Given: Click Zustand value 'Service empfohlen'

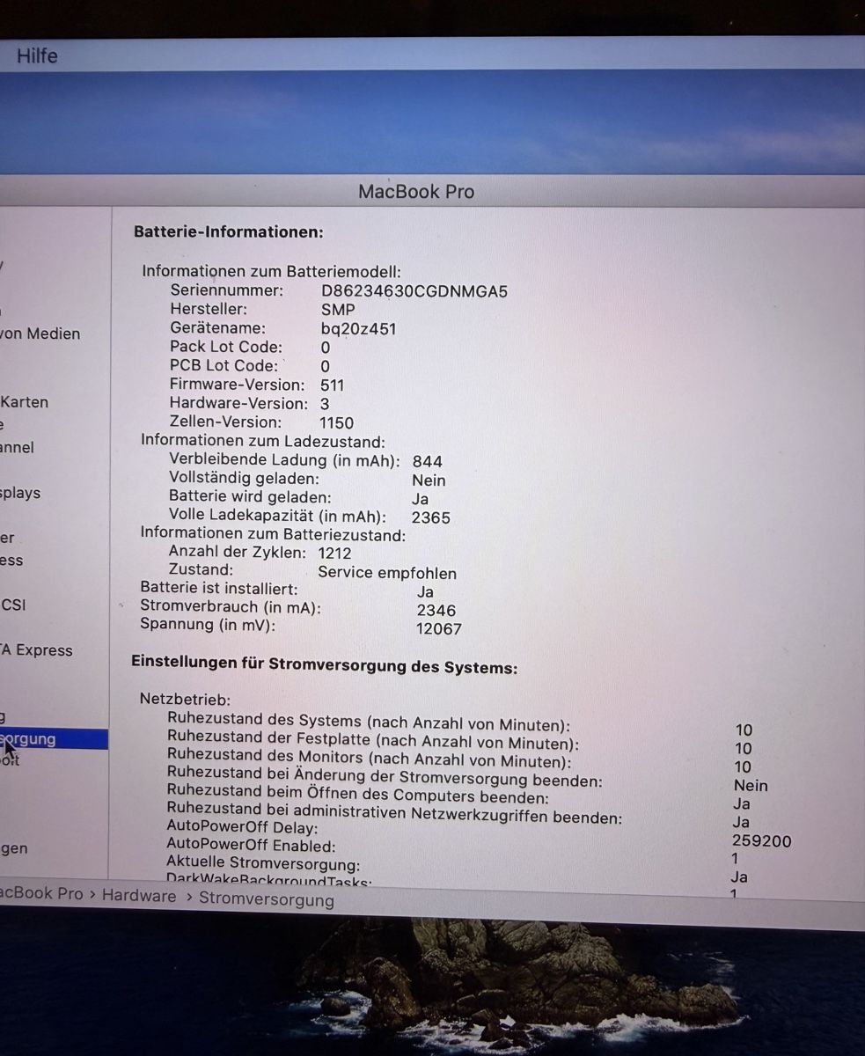Looking at the screenshot, I should [x=387, y=573].
